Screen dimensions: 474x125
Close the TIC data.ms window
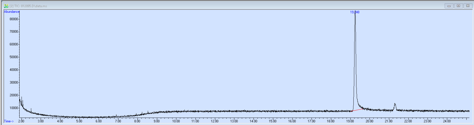[x=468, y=6]
